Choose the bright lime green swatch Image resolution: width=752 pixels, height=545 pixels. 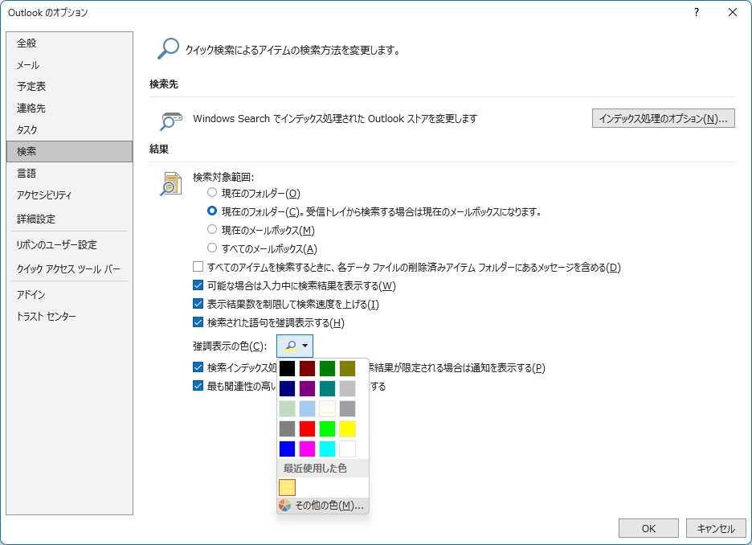328,429
